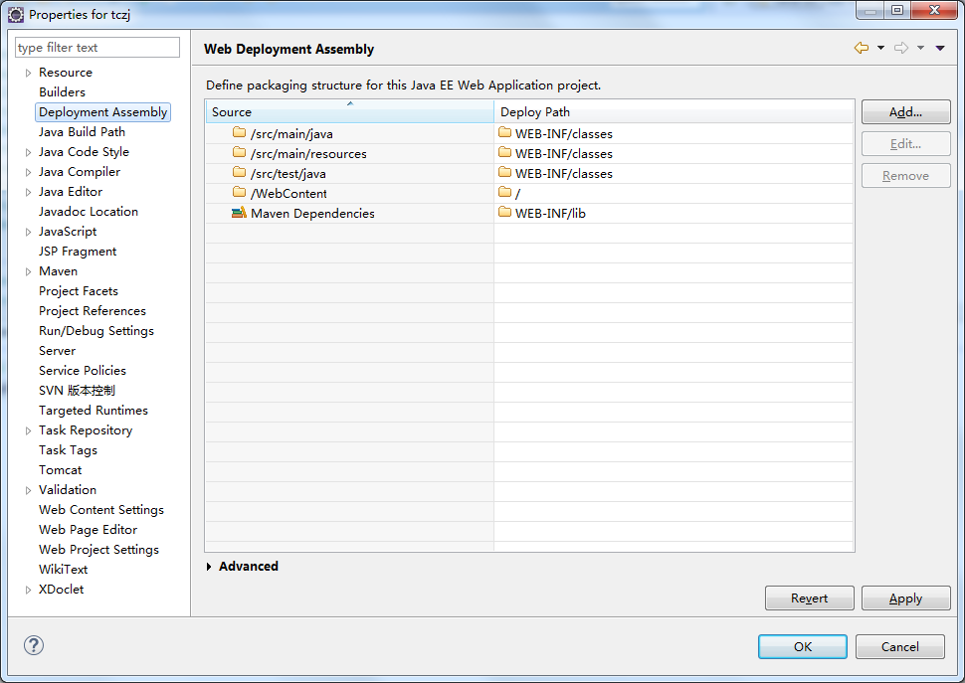This screenshot has width=965, height=683.
Task: Open Server properties page
Action: (58, 350)
